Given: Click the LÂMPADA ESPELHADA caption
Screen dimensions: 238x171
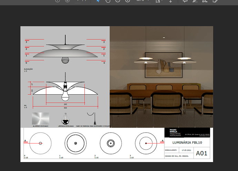Looking at the screenshot, I should tap(66, 126).
